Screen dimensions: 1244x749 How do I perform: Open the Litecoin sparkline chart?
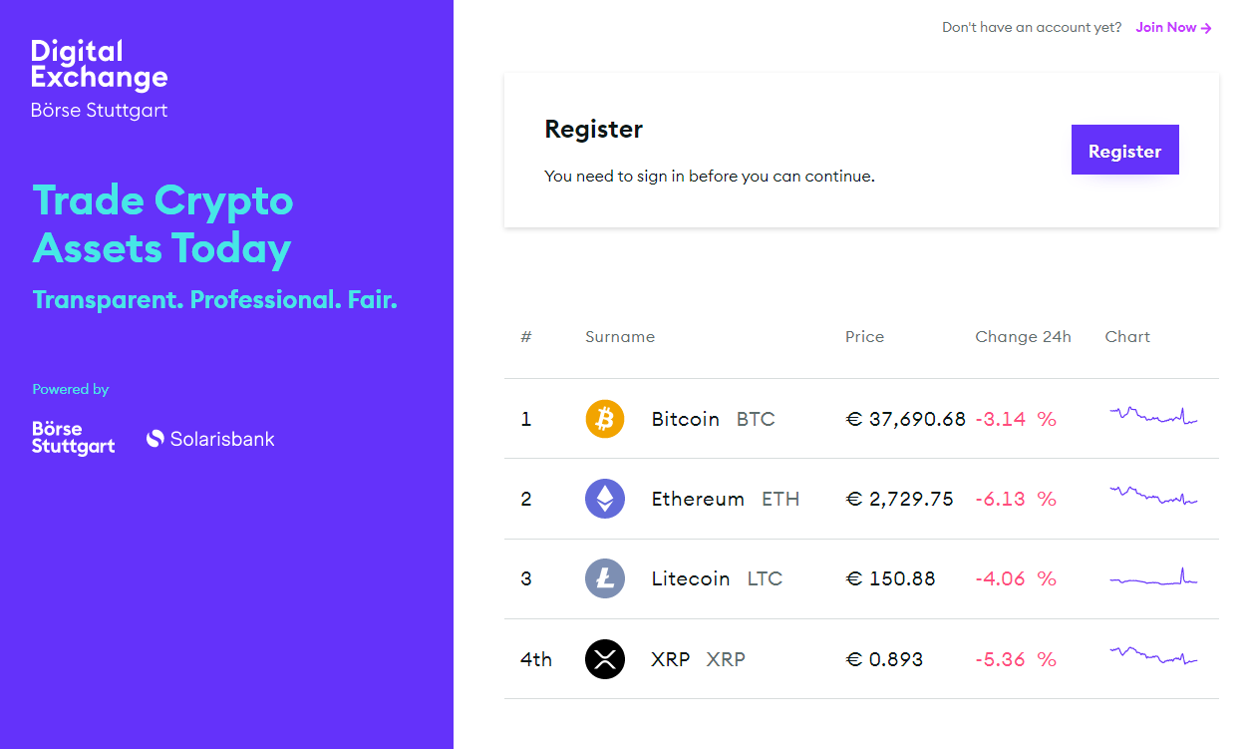coord(1153,578)
